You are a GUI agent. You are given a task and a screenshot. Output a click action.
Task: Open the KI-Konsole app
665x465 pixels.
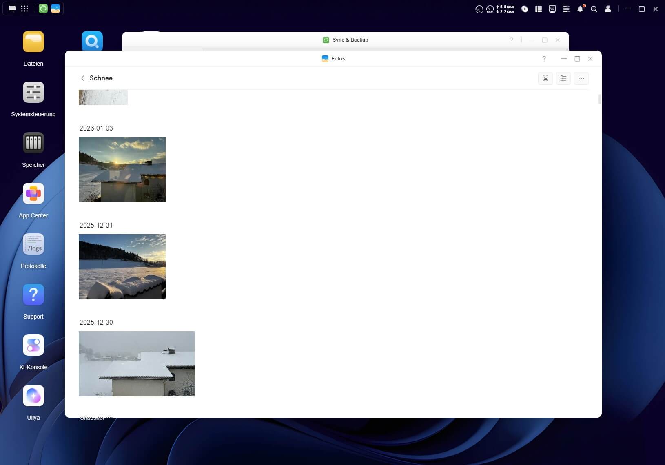pyautogui.click(x=33, y=345)
